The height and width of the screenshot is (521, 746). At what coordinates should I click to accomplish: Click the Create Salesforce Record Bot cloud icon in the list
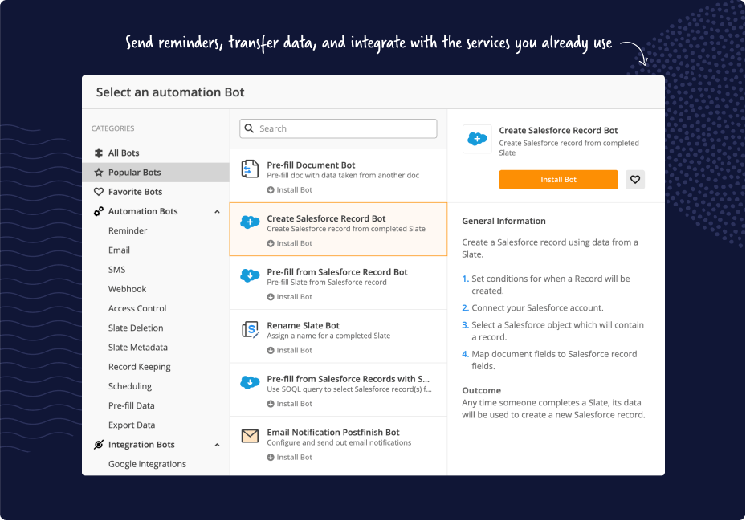(x=250, y=222)
